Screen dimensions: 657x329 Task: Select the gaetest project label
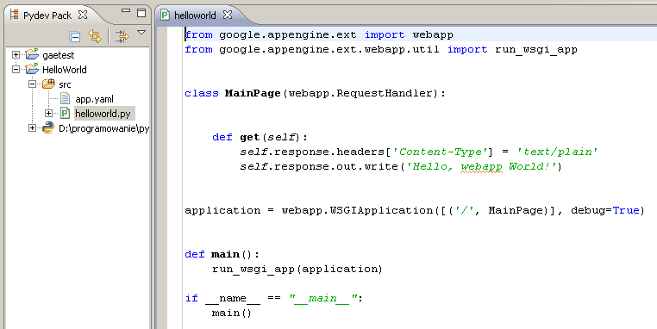tap(59, 55)
